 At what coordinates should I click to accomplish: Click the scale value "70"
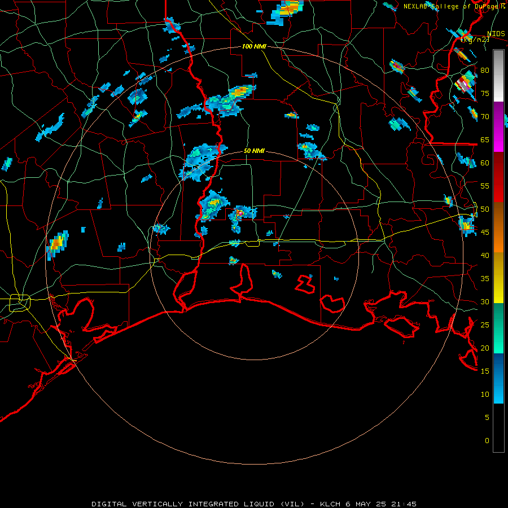(x=485, y=117)
